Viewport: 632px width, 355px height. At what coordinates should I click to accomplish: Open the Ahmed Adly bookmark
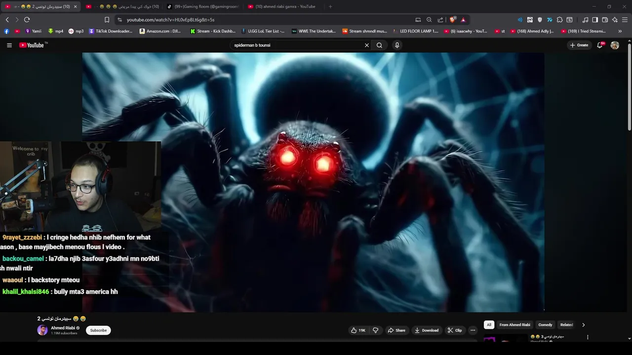point(532,31)
